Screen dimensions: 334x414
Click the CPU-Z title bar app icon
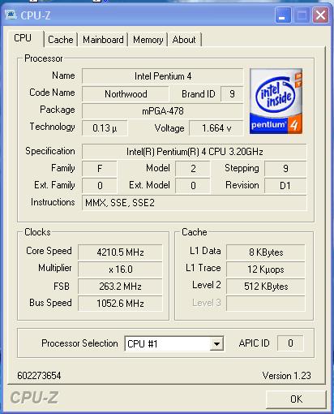coord(11,15)
